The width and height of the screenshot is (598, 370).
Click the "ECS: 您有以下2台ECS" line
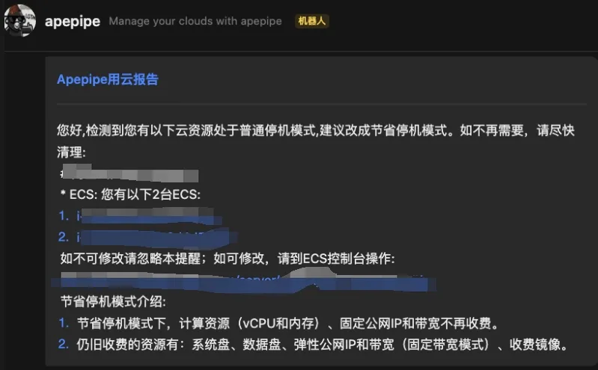pyautogui.click(x=130, y=194)
